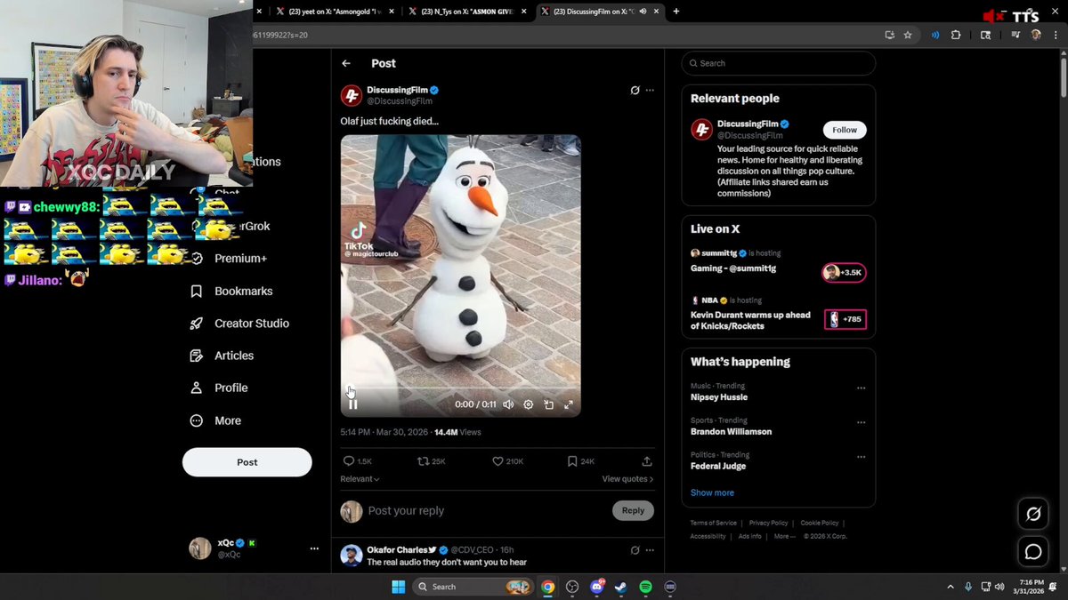
Task: Open View quotes link
Action: tap(627, 479)
